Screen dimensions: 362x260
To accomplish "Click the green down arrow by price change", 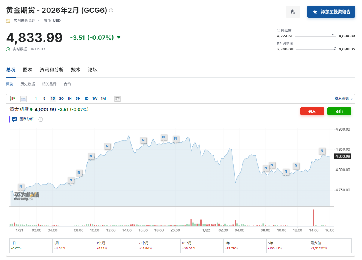I will [119, 38].
